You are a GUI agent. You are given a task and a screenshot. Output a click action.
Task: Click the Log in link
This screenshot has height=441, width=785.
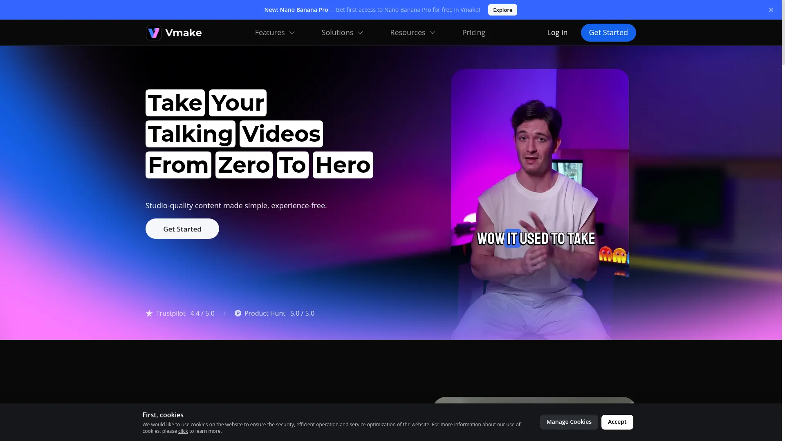[x=557, y=32]
